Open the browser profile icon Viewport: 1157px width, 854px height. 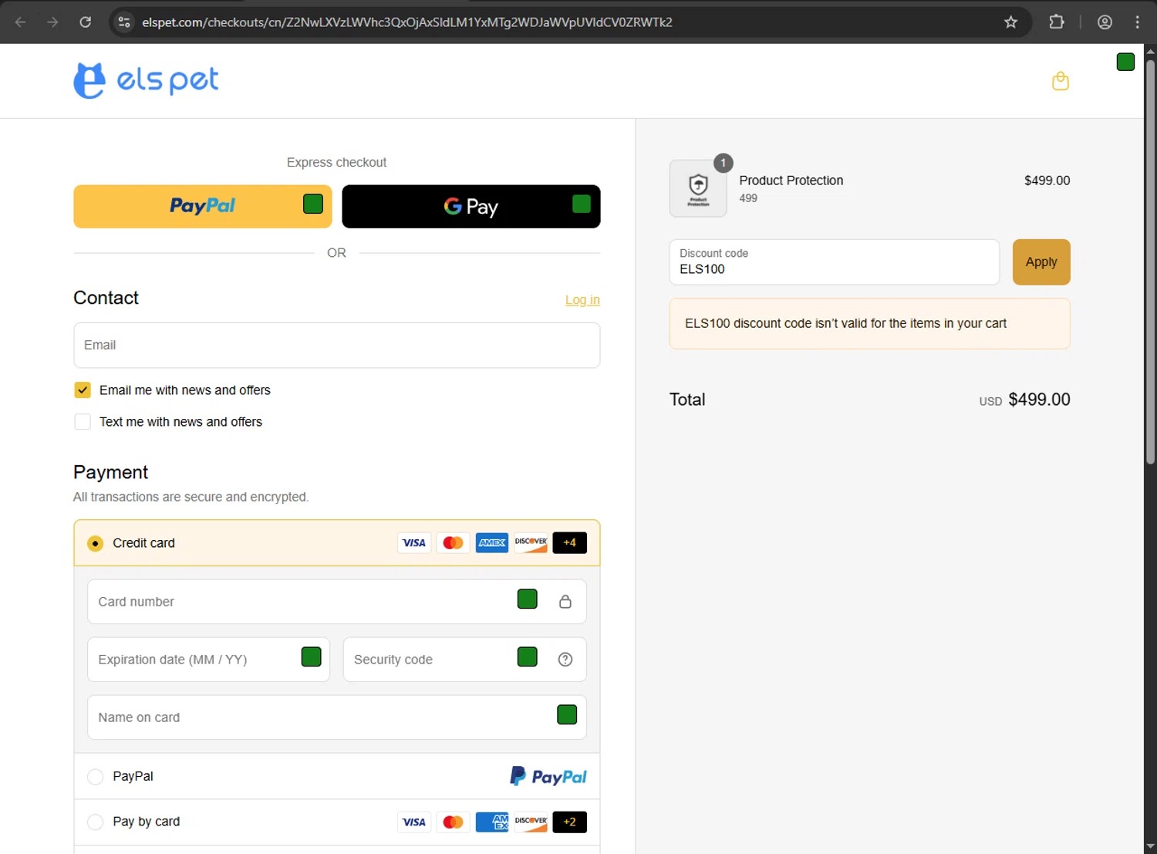(x=1105, y=22)
